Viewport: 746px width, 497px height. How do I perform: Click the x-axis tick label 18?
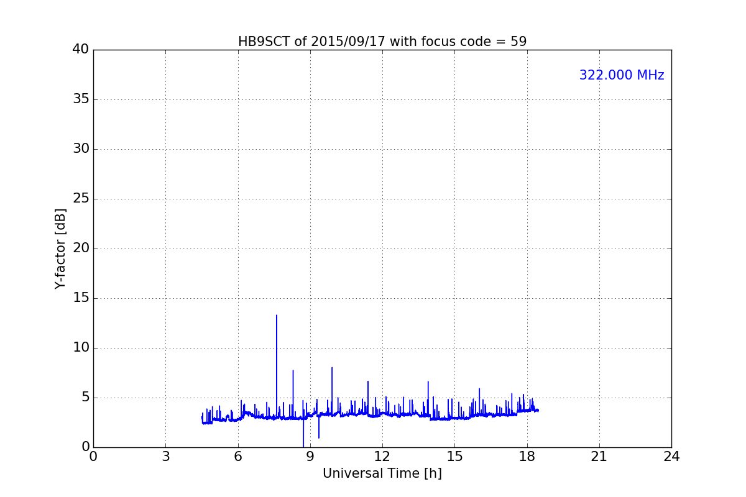(x=527, y=457)
